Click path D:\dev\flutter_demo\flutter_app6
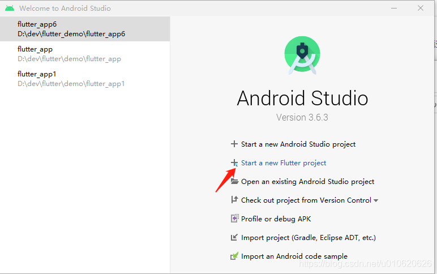437x274 pixels. [71, 34]
